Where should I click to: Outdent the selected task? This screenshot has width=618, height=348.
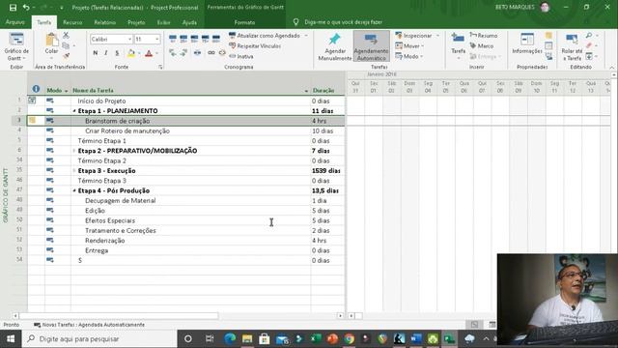pyautogui.click(x=173, y=53)
